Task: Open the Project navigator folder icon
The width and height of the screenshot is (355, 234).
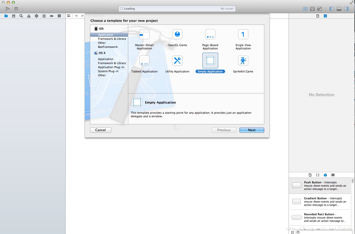Action: click(6, 16)
